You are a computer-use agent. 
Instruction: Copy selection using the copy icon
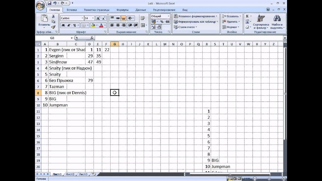[x=53, y=22]
